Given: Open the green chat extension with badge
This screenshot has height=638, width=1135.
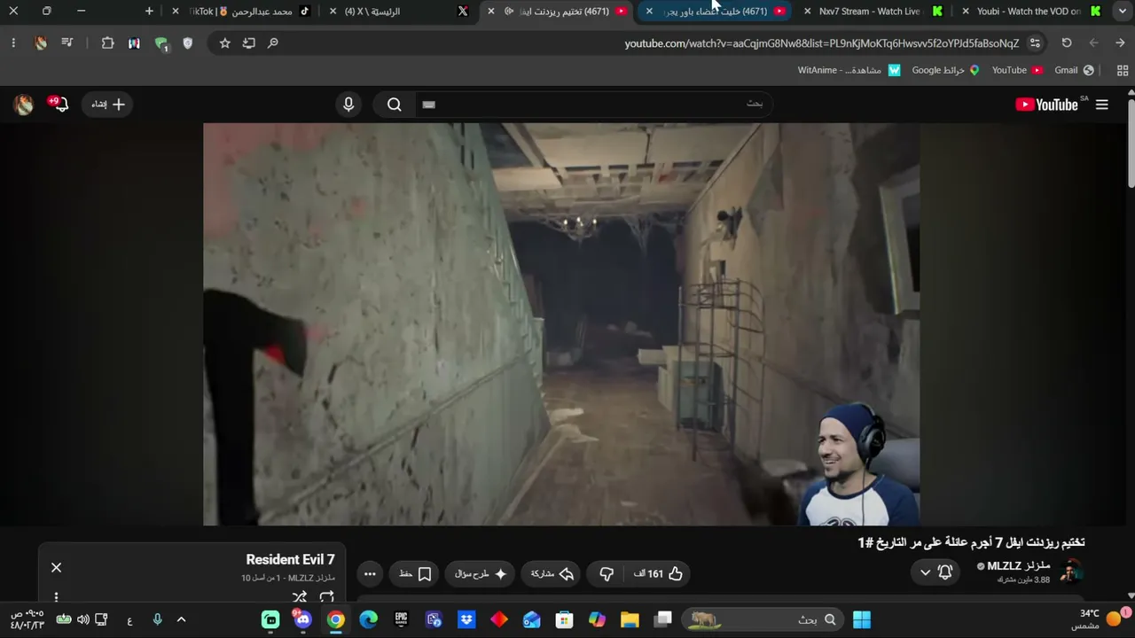Looking at the screenshot, I should pos(161,43).
